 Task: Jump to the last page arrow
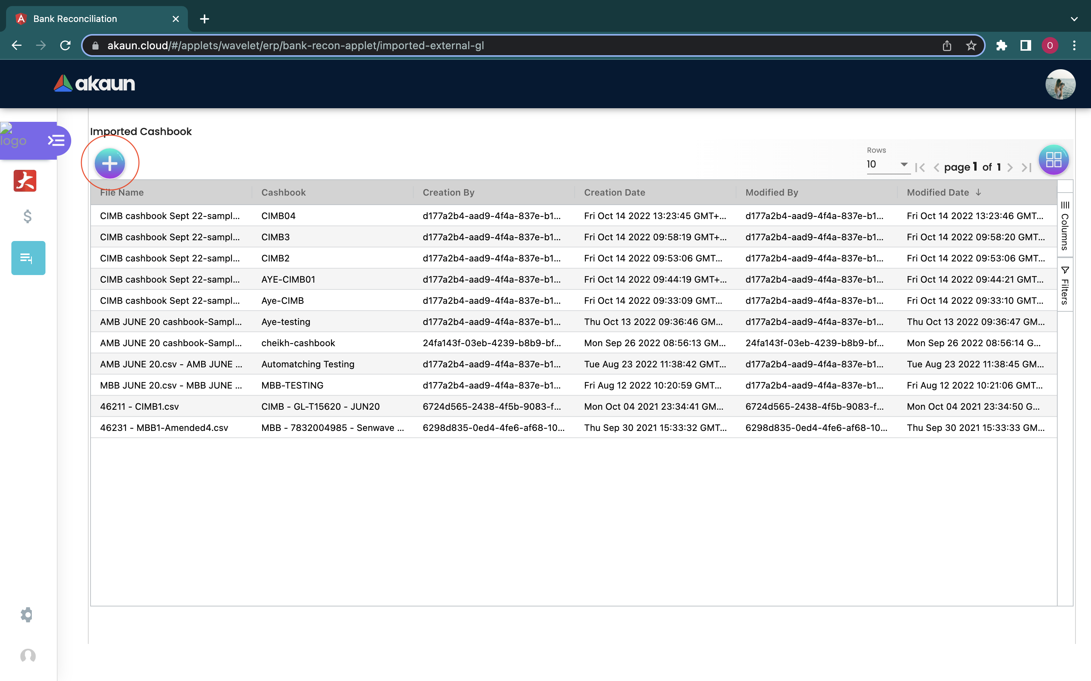click(x=1027, y=168)
